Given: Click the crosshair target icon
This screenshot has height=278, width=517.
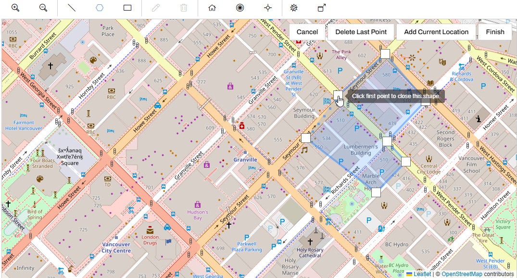Looking at the screenshot, I should tap(268, 8).
